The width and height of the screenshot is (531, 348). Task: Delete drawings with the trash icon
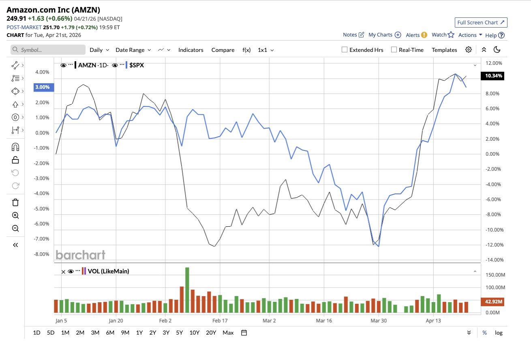pyautogui.click(x=15, y=202)
